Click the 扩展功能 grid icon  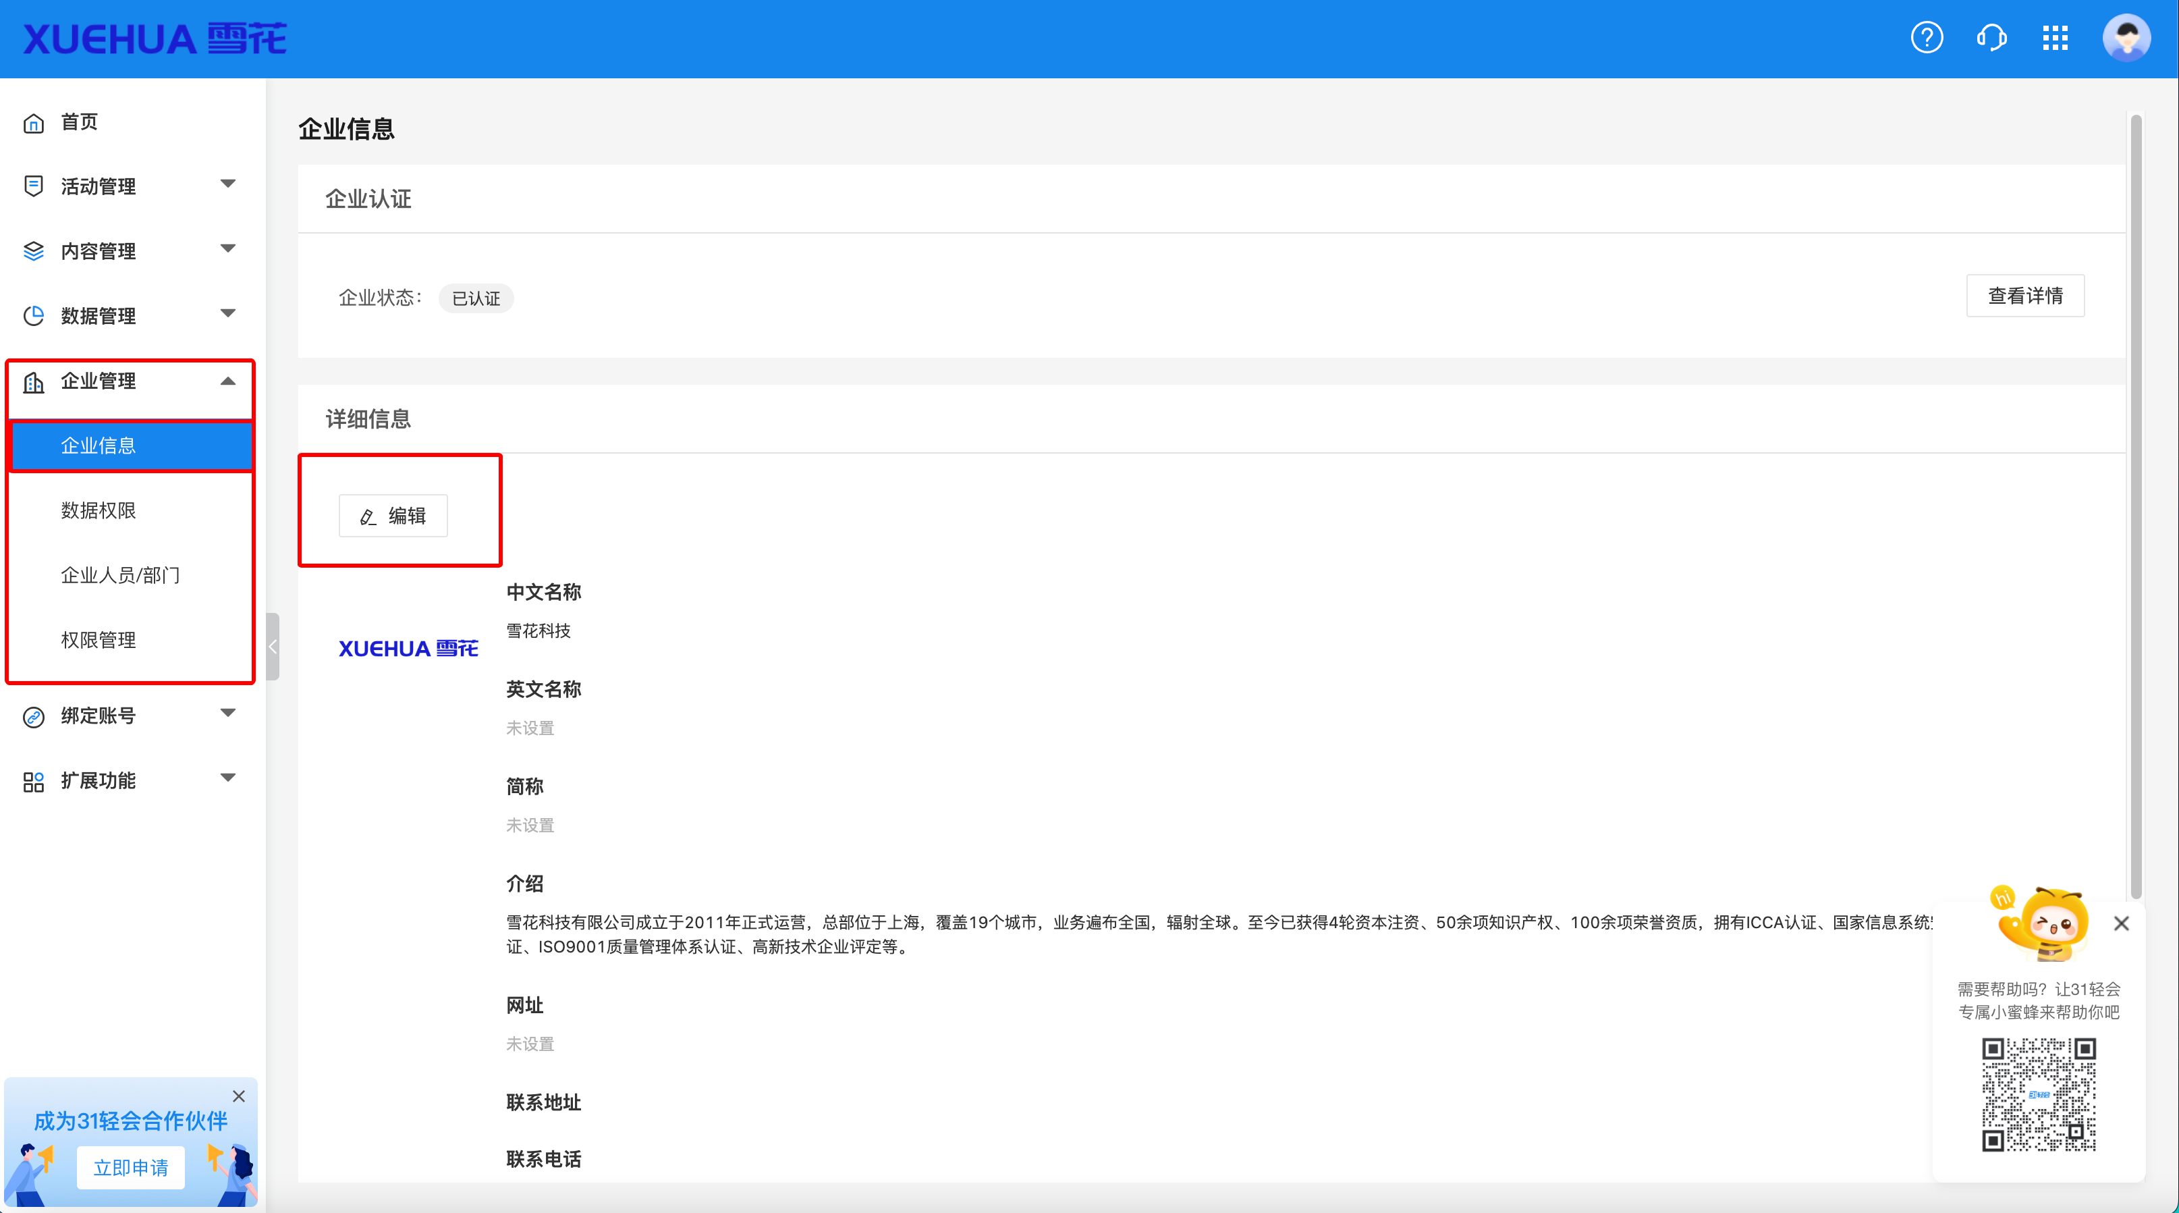(x=34, y=782)
